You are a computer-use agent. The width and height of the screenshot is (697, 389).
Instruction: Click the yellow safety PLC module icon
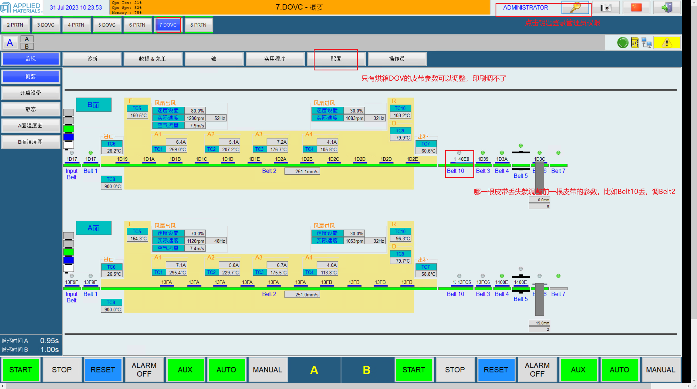pos(634,43)
